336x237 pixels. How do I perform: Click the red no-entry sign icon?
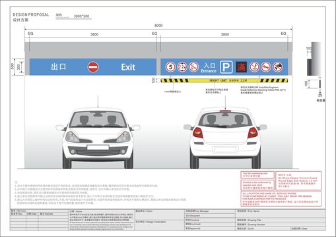[93, 67]
